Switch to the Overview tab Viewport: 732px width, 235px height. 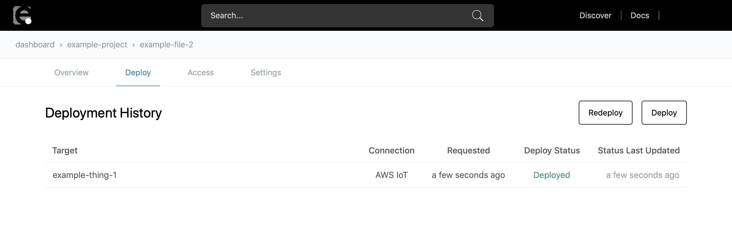(71, 72)
